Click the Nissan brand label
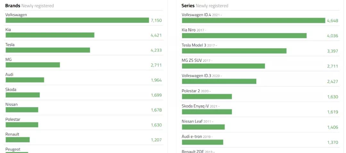 coord(12,104)
